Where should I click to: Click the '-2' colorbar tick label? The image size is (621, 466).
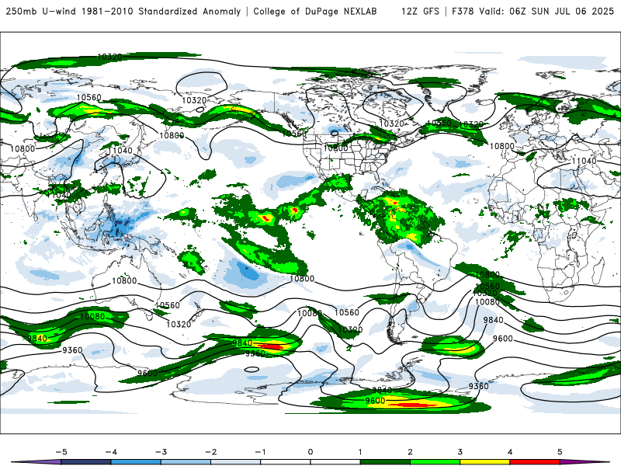pos(210,452)
